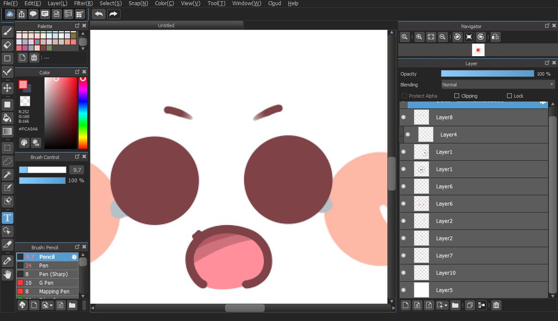
Task: Open the Pencil brush settings gear
Action: click(74, 257)
